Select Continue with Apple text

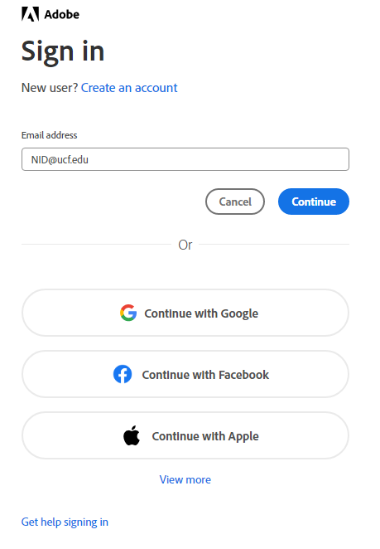pyautogui.click(x=205, y=436)
